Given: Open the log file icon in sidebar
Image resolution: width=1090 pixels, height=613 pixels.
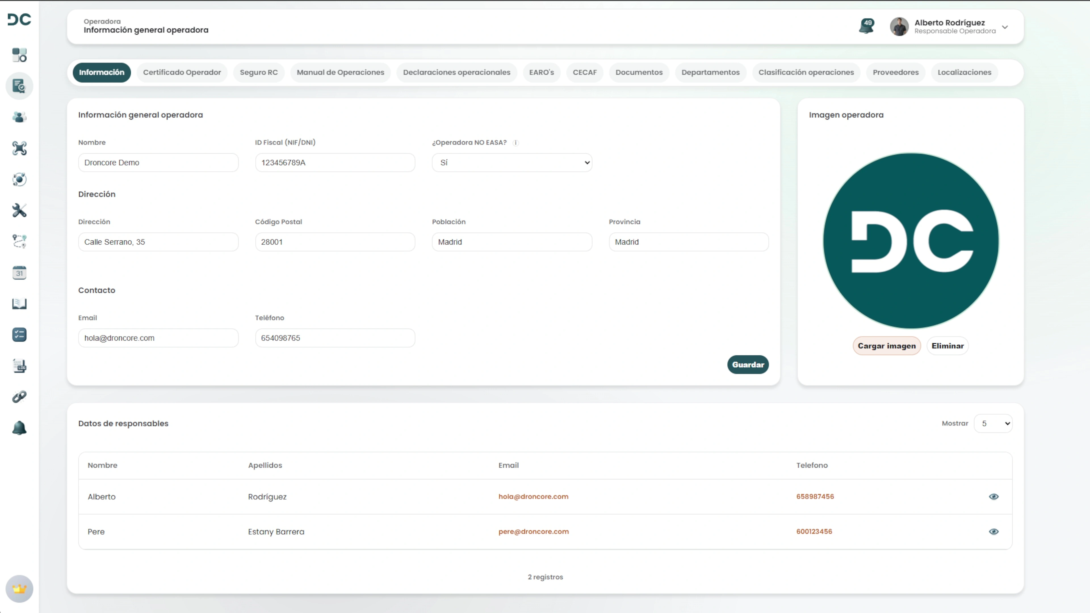Looking at the screenshot, I should tap(20, 366).
